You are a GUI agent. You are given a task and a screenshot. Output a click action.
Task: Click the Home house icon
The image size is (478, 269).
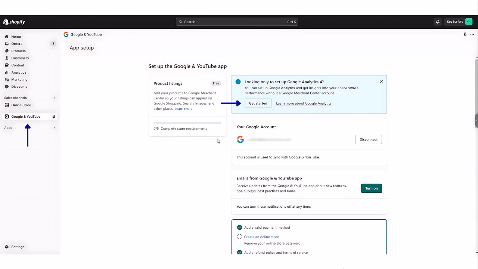coord(7,37)
